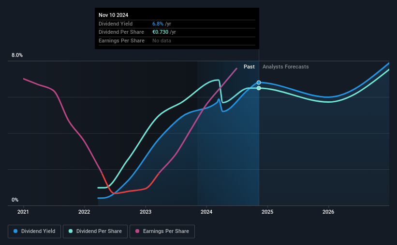Click the Analysts Forecasts label

(286, 67)
